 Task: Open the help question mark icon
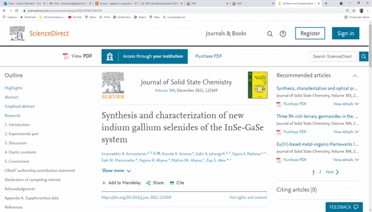[x=283, y=33]
